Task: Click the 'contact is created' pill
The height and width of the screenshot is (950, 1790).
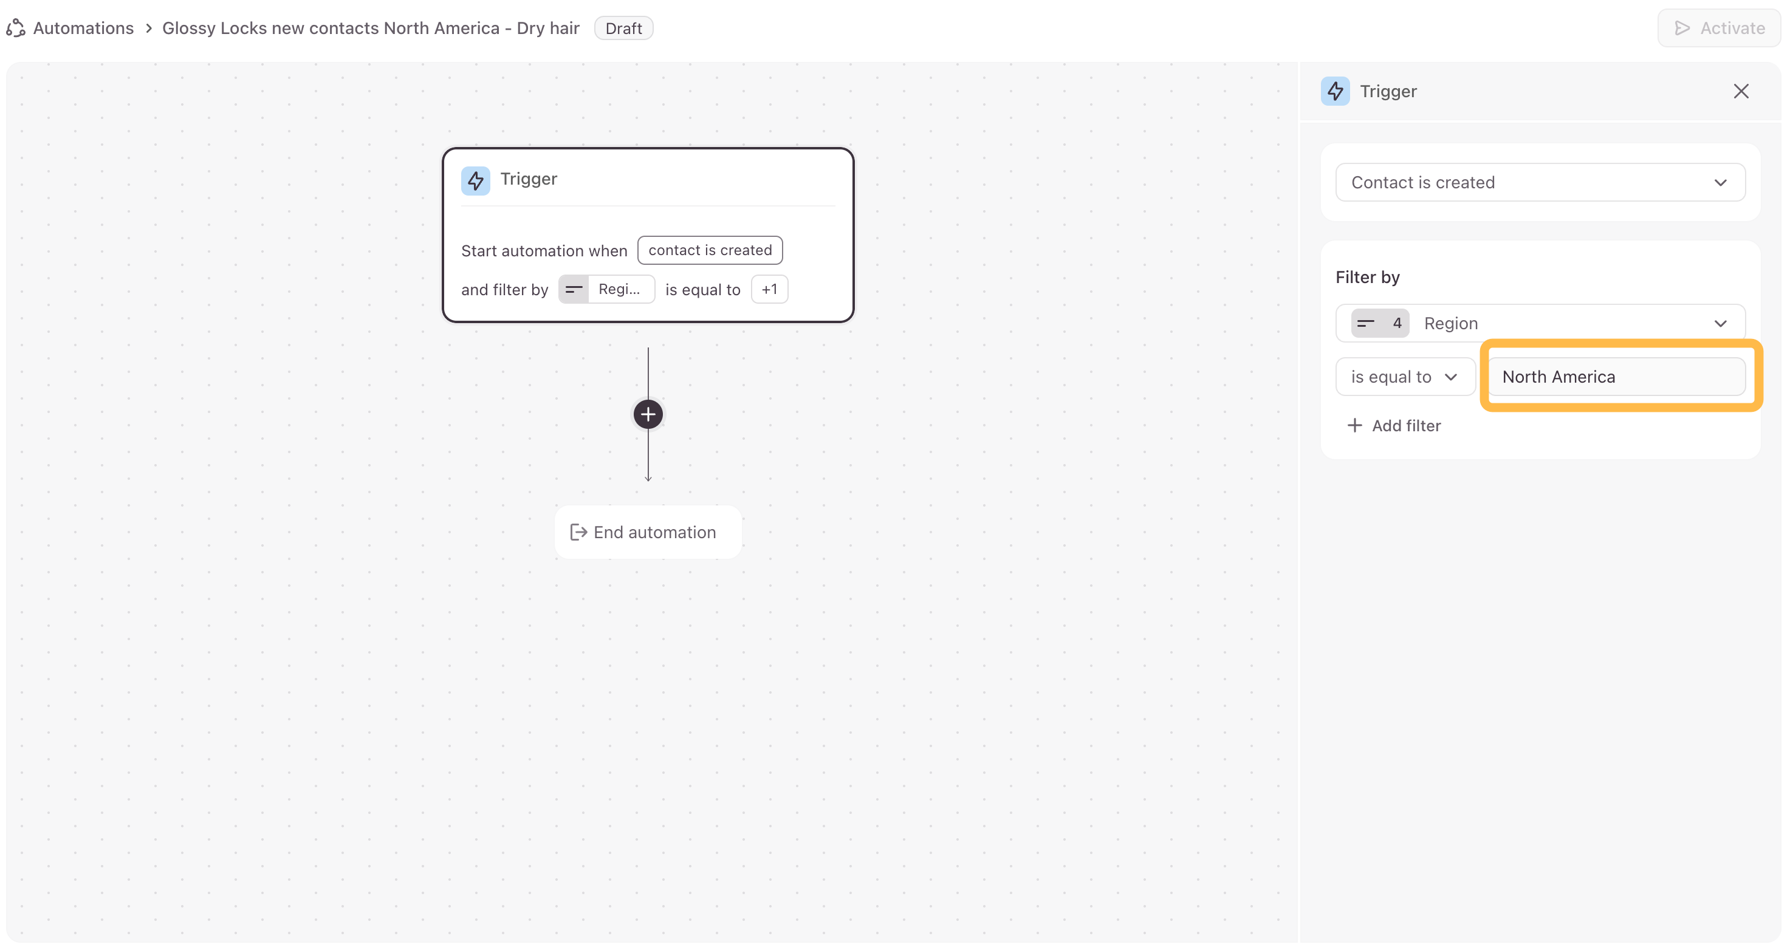Action: [710, 250]
